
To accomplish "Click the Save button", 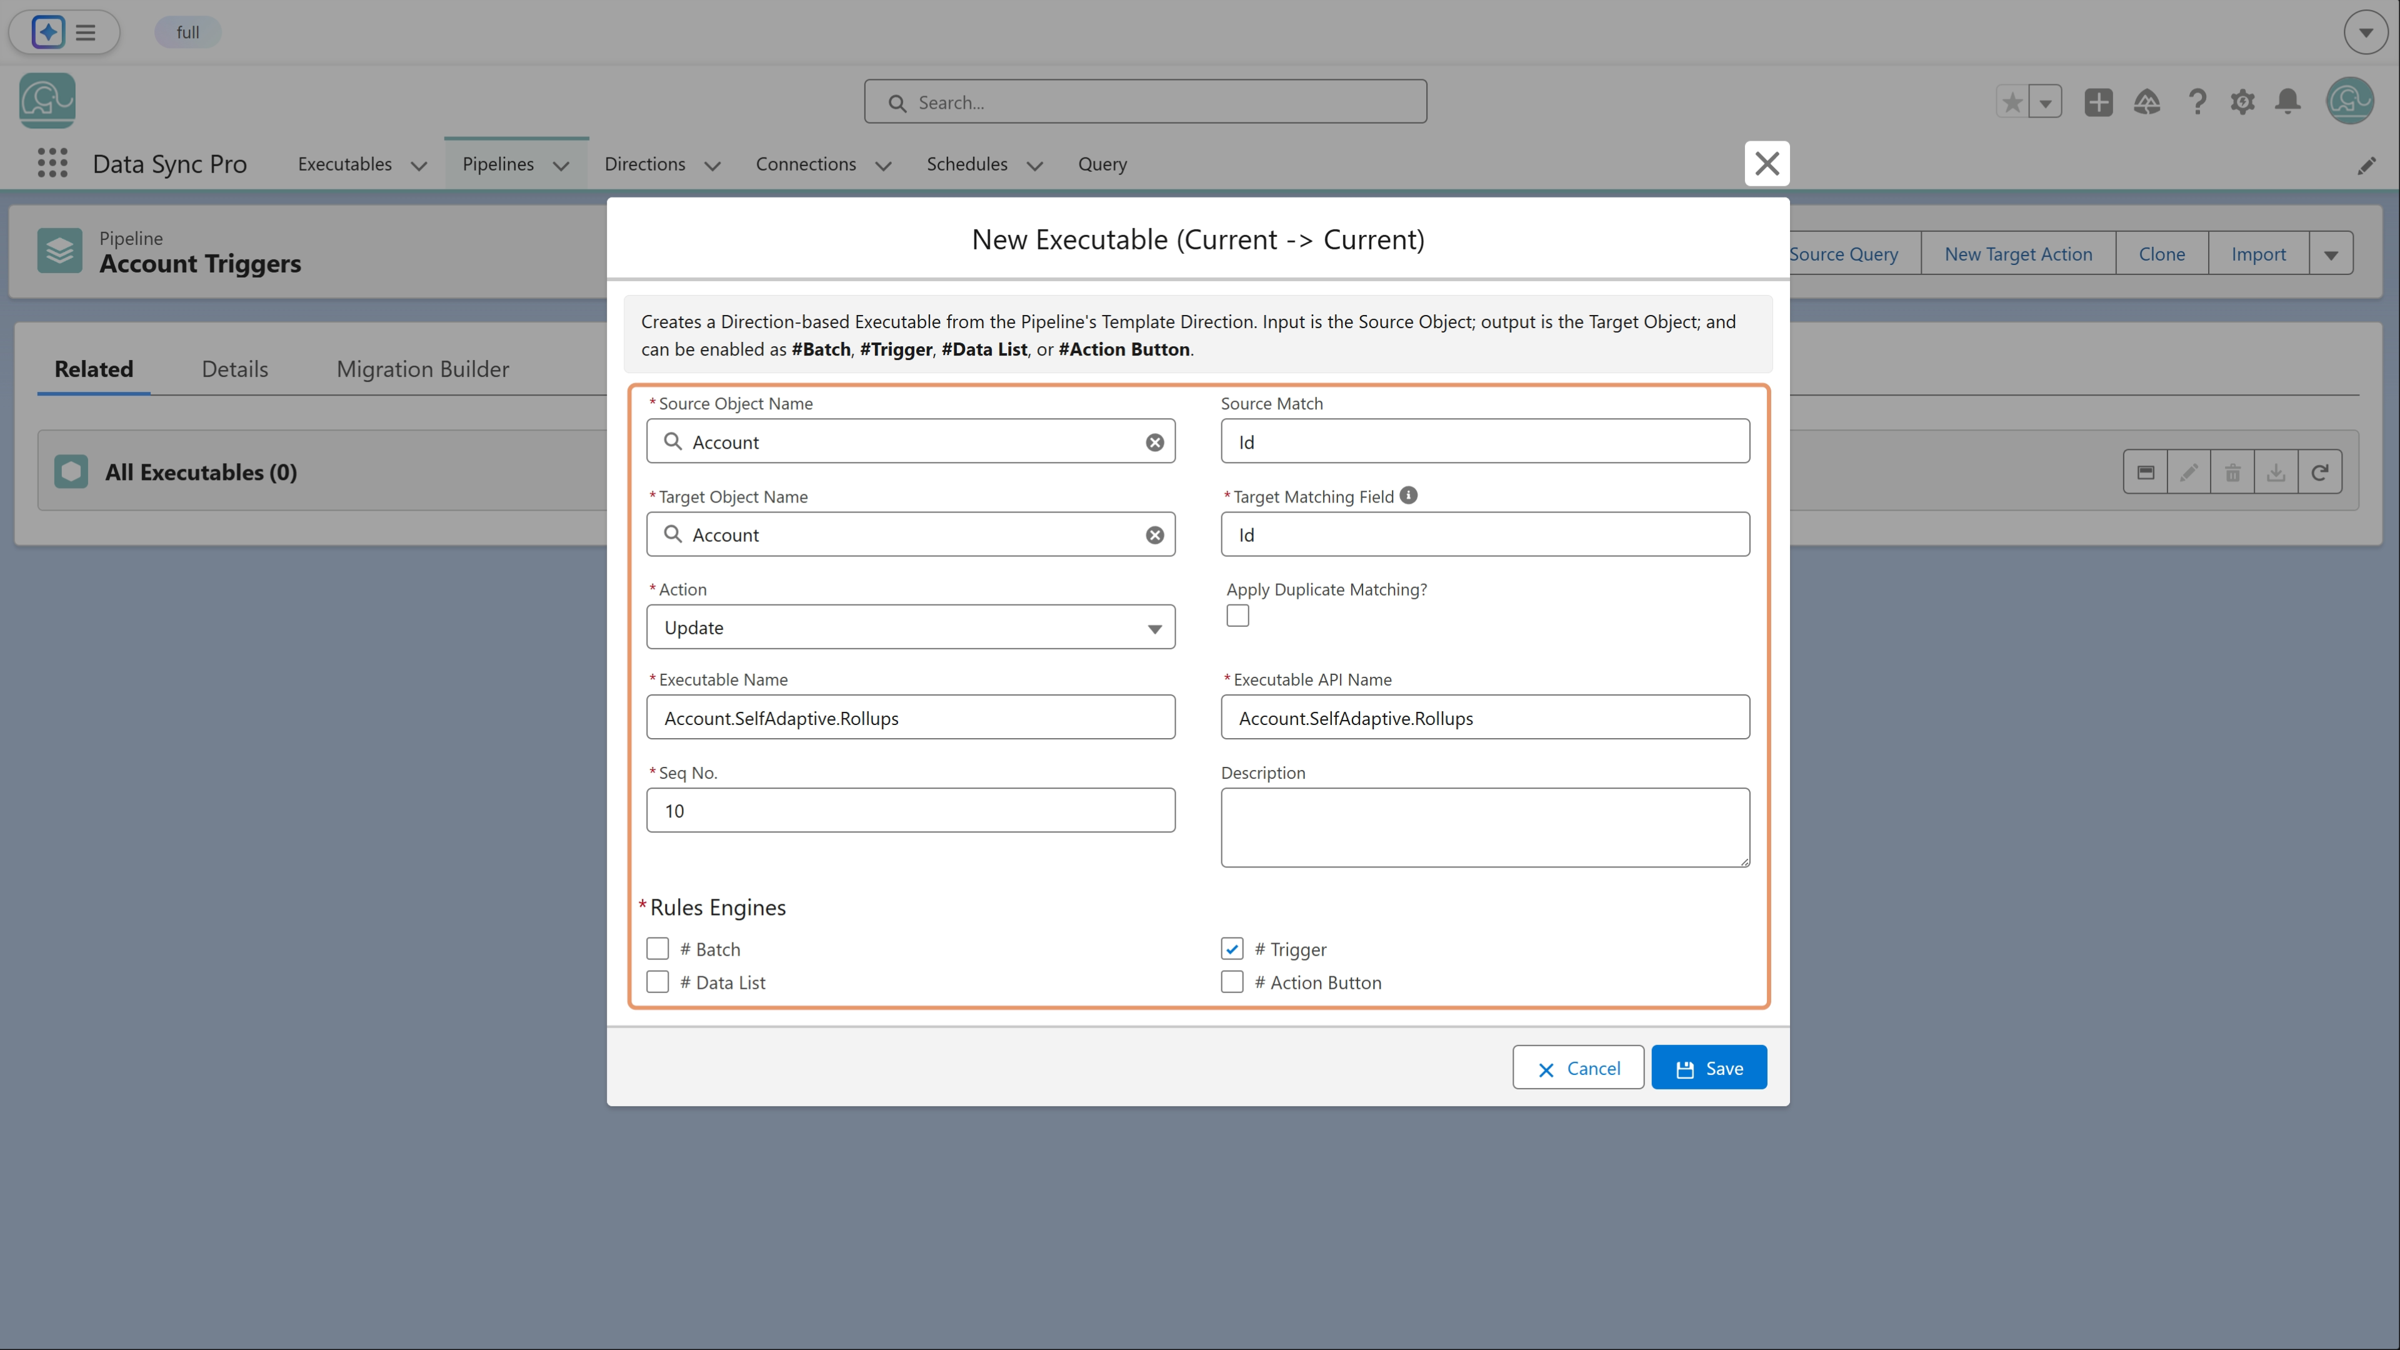I will pyautogui.click(x=1709, y=1067).
